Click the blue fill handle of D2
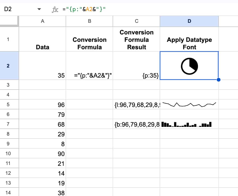The width and height of the screenshot is (238, 196). [x=219, y=80]
